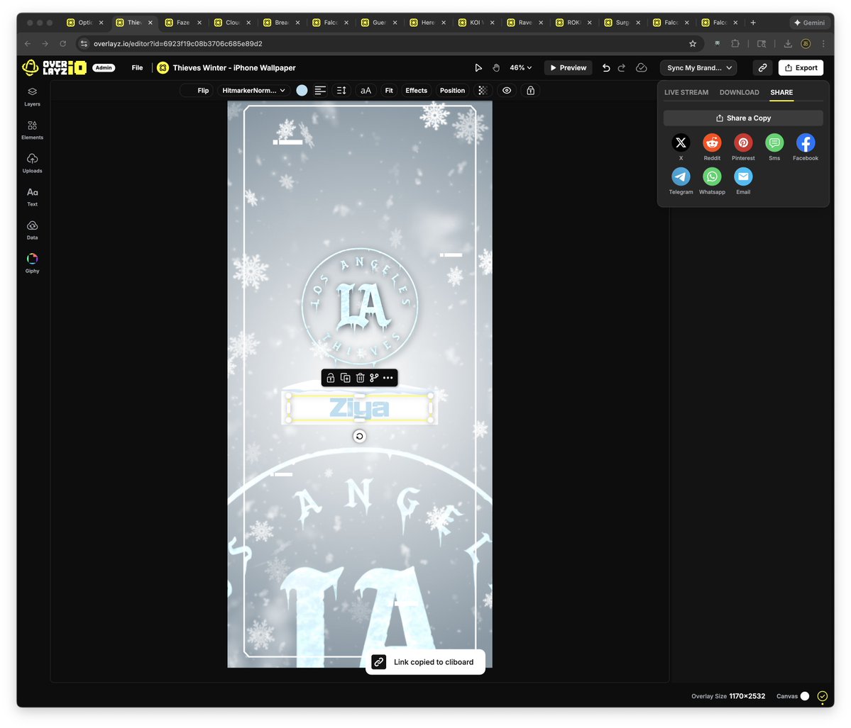
Task: Bookmark page with star icon
Action: click(693, 43)
